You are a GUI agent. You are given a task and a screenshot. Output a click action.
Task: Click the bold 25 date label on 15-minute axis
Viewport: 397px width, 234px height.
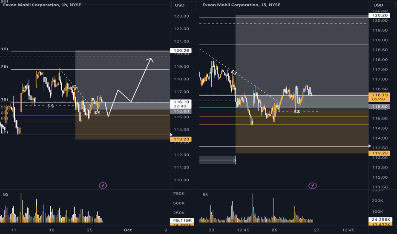275,230
